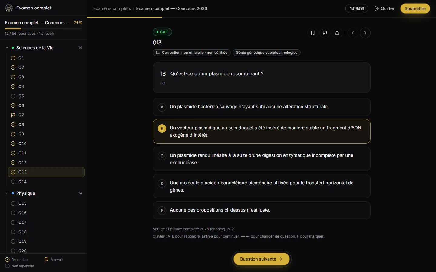Open question Q18 in sidebar
The image size is (436, 272).
[46, 232]
